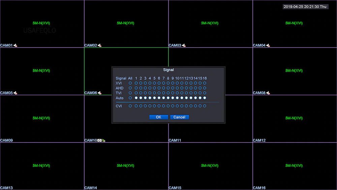Viewport: 337px width, 190px height.
Task: Click the date and time overlay
Action: (305, 6)
